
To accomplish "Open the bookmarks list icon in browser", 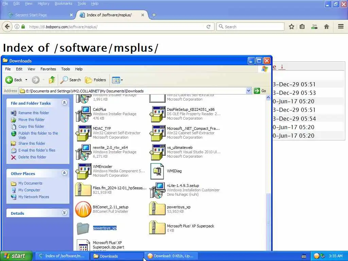I will pyautogui.click(x=302, y=27).
